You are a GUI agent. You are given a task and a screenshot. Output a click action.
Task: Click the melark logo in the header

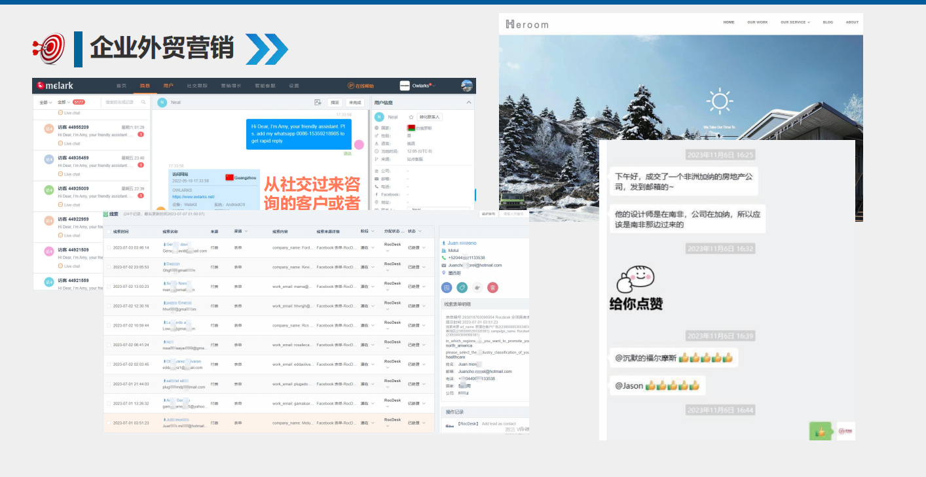[x=54, y=86]
